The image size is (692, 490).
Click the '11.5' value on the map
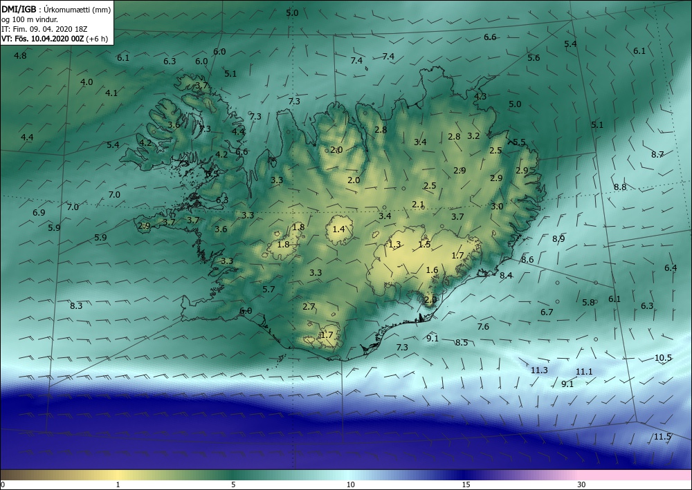[662, 437]
